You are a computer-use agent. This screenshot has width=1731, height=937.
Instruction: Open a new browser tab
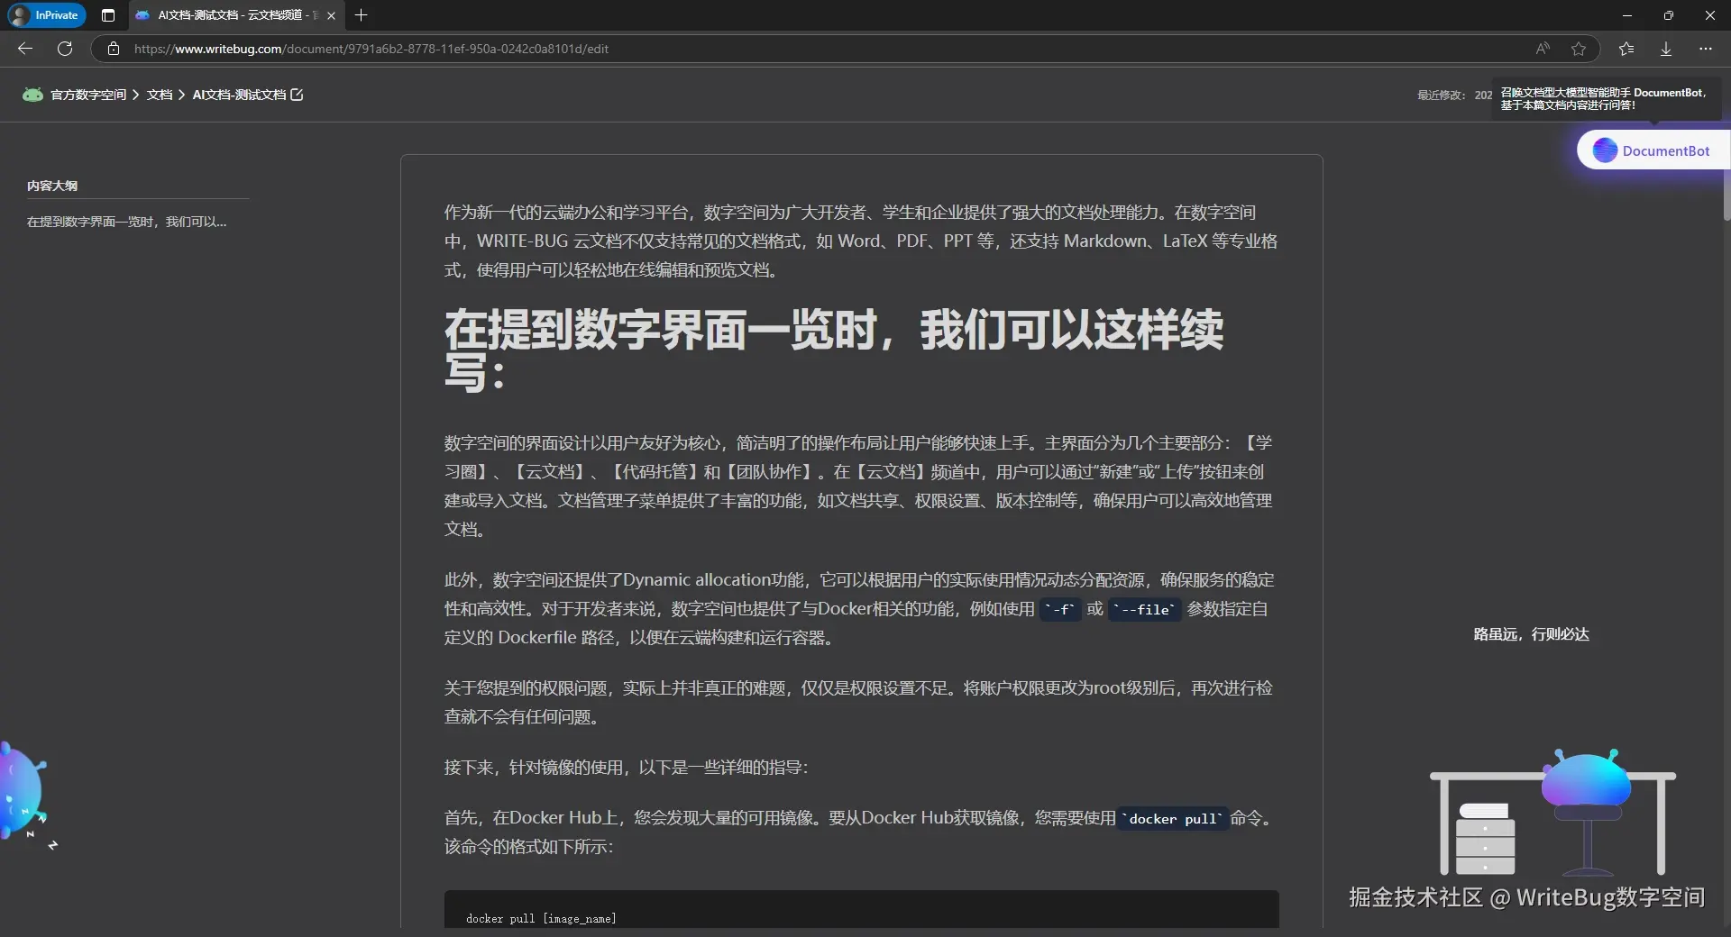361,15
